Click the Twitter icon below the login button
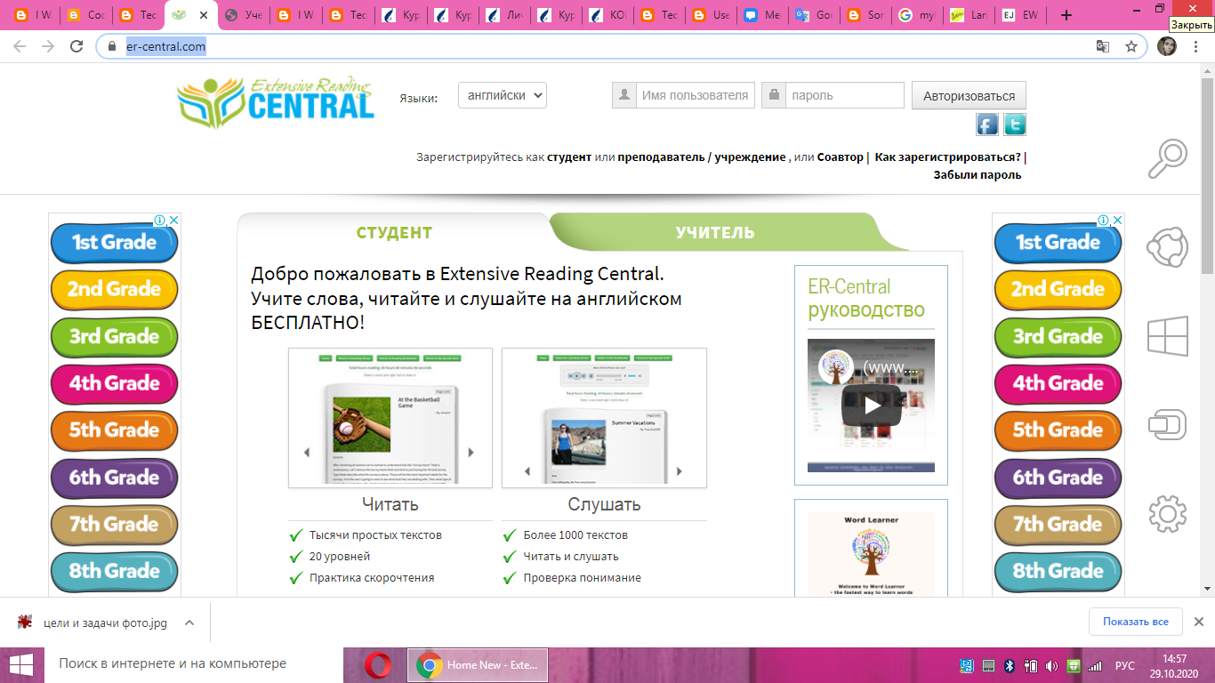Image resolution: width=1215 pixels, height=683 pixels. coord(1015,124)
